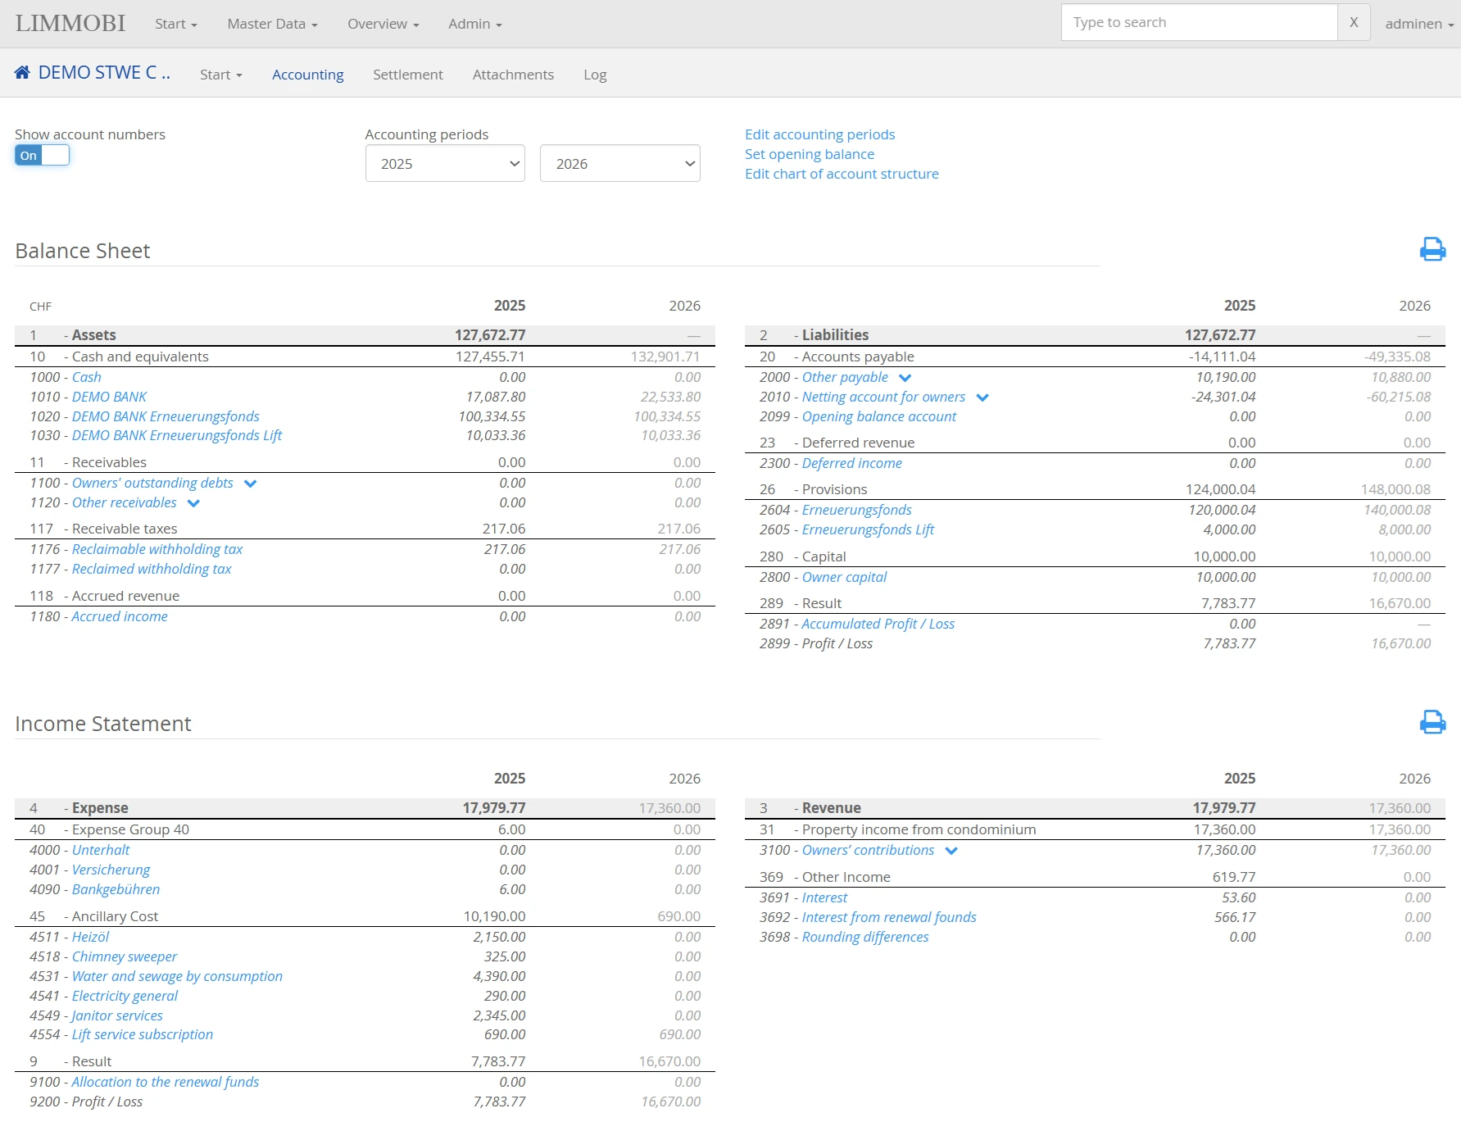Open account 2604 Erneuerungsfonds

tap(857, 510)
